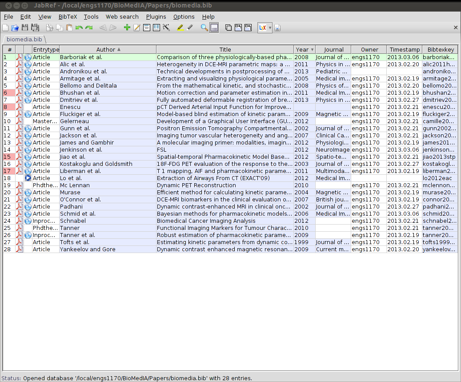461x382 pixels.
Task: Click the green Redo arrow
Action: pos(89,28)
